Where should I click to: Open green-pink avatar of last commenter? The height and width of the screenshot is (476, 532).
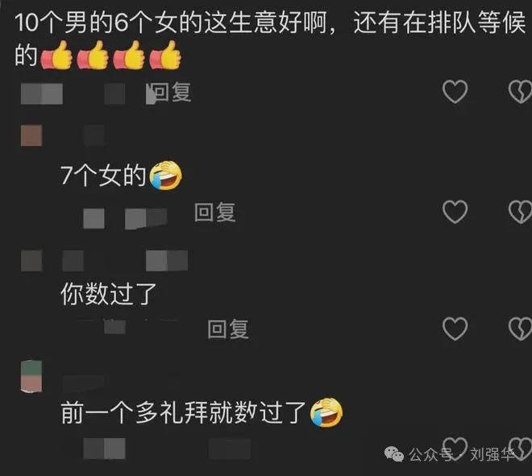[x=31, y=377]
